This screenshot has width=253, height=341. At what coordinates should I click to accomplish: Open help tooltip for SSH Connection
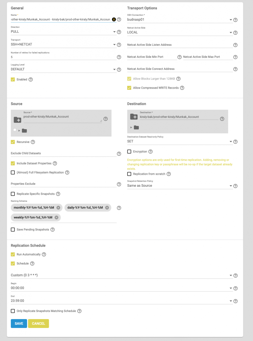pyautogui.click(x=235, y=20)
